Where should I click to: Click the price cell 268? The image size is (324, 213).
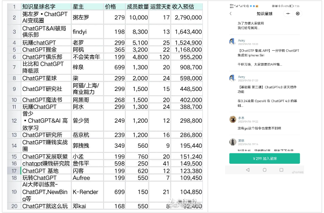114,100
